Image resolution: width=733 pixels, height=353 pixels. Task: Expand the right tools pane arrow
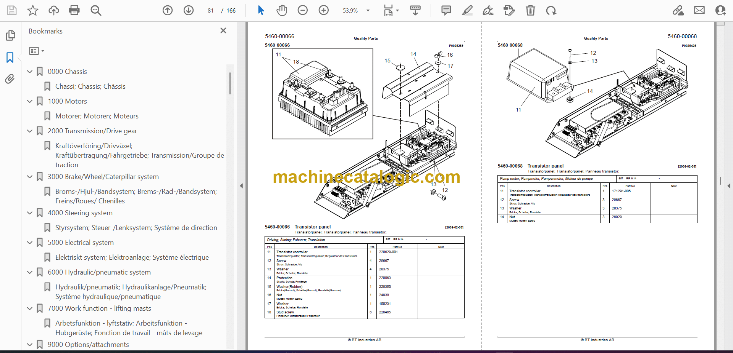pyautogui.click(x=729, y=186)
